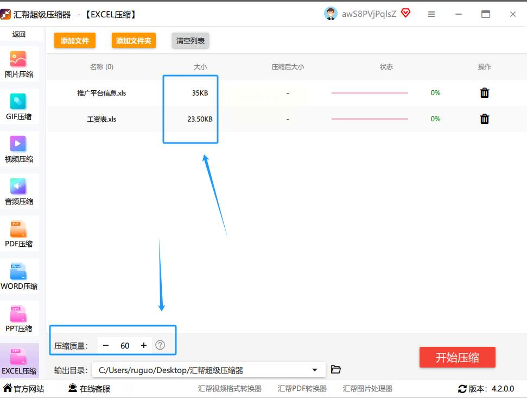Image resolution: width=527 pixels, height=398 pixels.
Task: Decrease compression quality with minus button
Action: (x=106, y=345)
